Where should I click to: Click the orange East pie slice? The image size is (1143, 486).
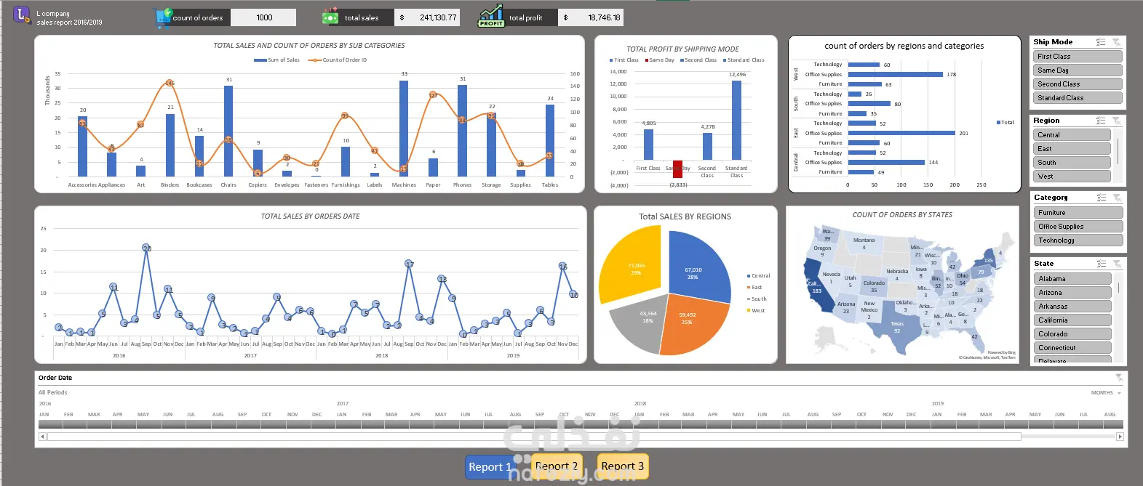point(695,325)
